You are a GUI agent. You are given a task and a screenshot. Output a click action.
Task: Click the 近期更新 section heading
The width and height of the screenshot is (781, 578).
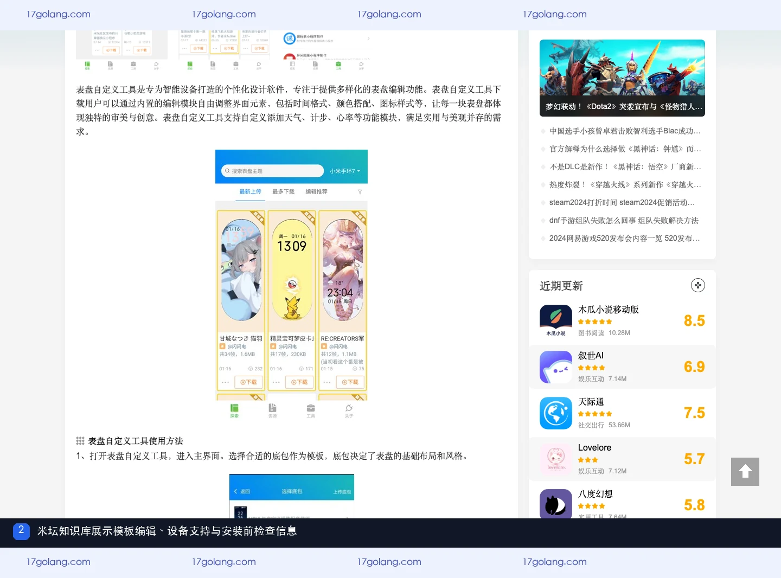coord(561,286)
